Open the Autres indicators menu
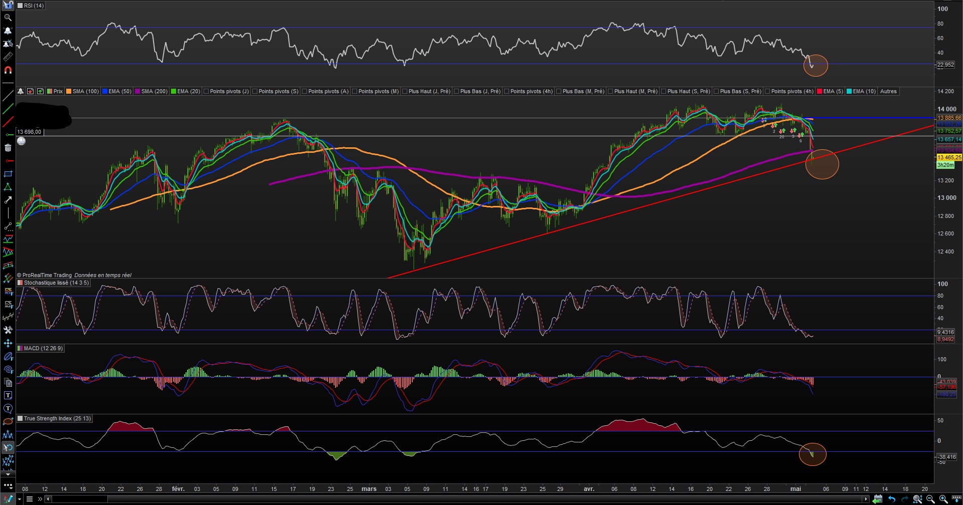963x505 pixels. (x=888, y=91)
